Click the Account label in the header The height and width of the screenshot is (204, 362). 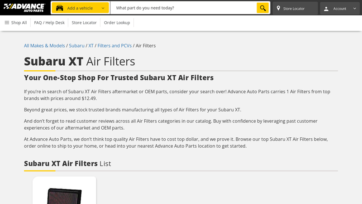click(340, 9)
